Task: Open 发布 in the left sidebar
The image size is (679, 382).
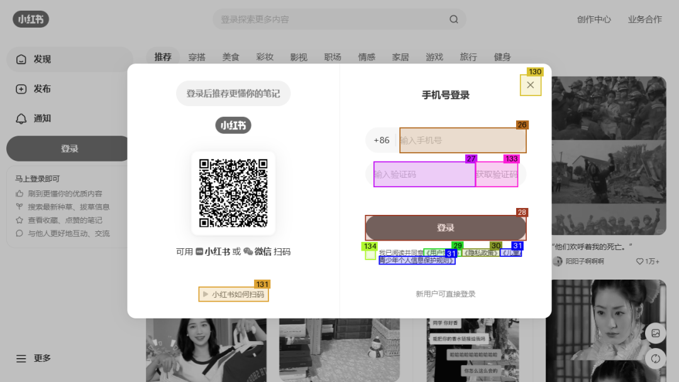Action: 69,89
